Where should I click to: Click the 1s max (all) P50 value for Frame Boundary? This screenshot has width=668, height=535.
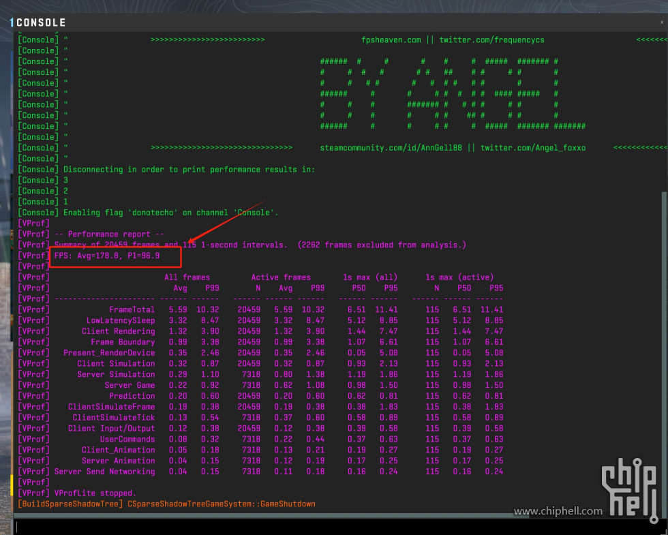coord(356,342)
